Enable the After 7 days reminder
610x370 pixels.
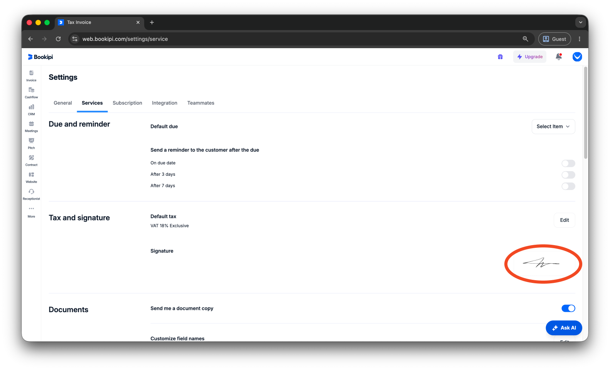pos(568,186)
